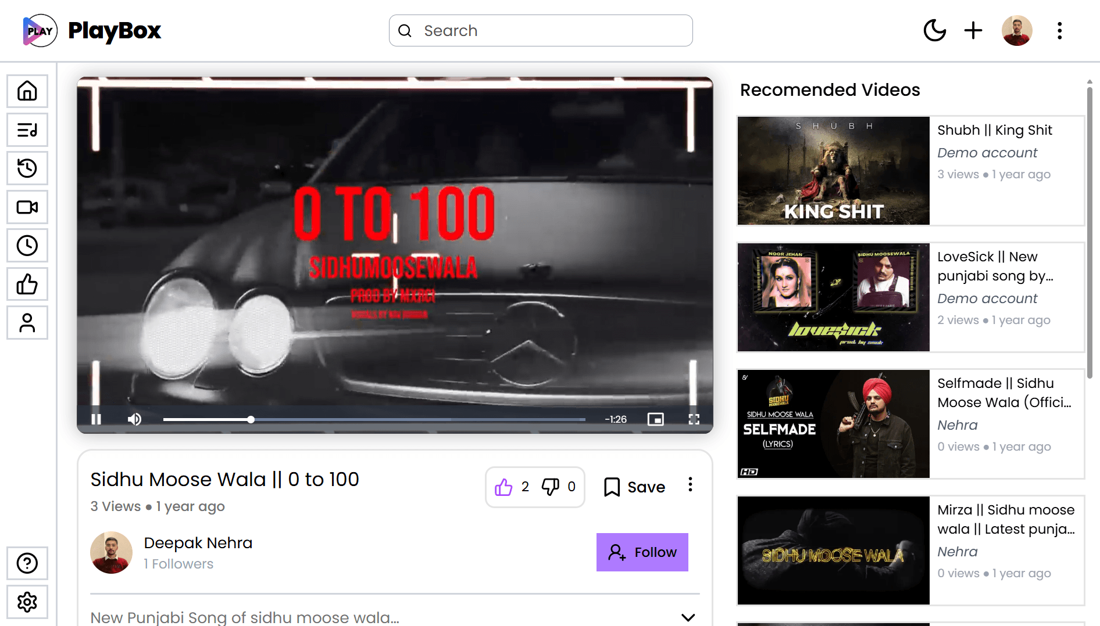
Task: Click 'Mirza || Sidhu moose wala' title text
Action: pos(1006,519)
